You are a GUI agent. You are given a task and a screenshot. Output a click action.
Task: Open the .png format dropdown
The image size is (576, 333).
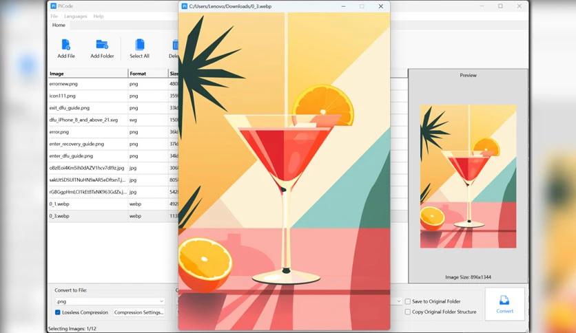coord(110,301)
